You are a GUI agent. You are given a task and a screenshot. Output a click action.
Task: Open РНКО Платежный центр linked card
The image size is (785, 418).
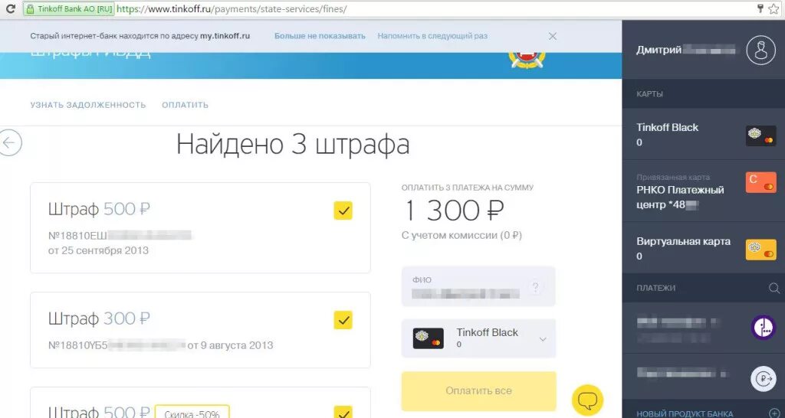point(704,191)
